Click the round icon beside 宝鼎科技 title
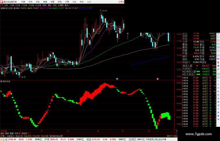 point(15,8)
